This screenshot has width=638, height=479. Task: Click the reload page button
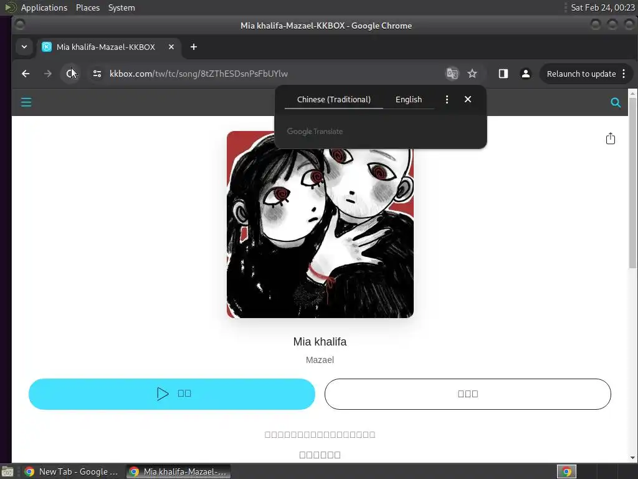70,74
